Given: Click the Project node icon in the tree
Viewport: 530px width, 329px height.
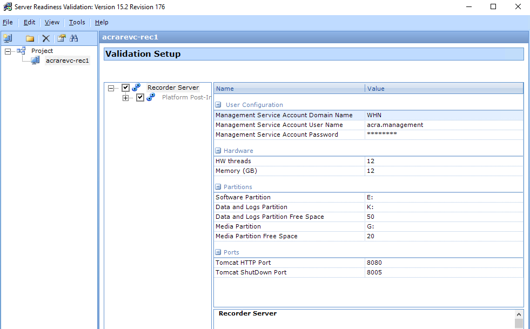Looking at the screenshot, I should tap(21, 50).
